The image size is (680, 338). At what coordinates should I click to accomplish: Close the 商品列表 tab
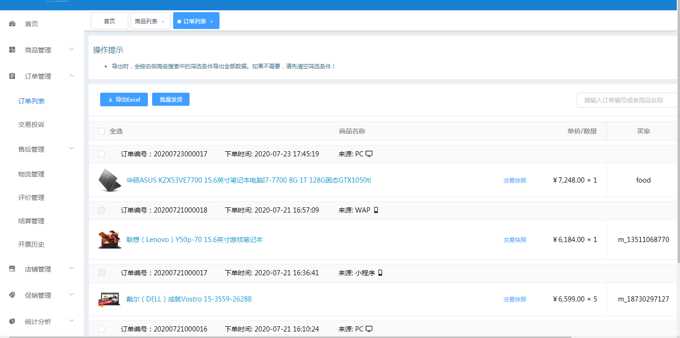click(x=163, y=22)
